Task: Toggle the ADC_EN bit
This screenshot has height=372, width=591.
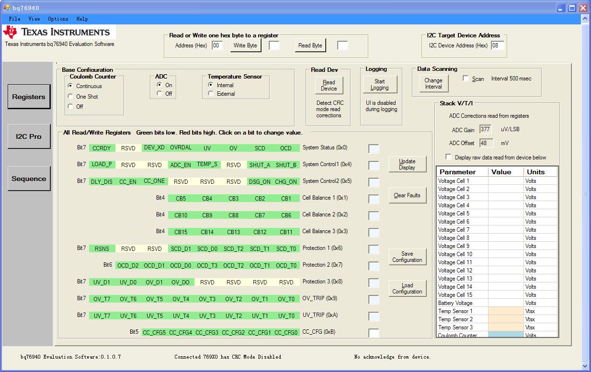Action: 181,165
